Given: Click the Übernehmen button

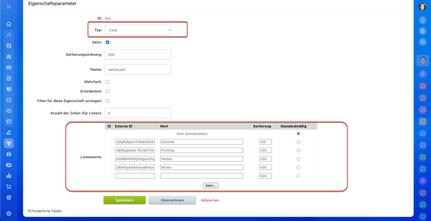Looking at the screenshot, I should (x=172, y=200).
